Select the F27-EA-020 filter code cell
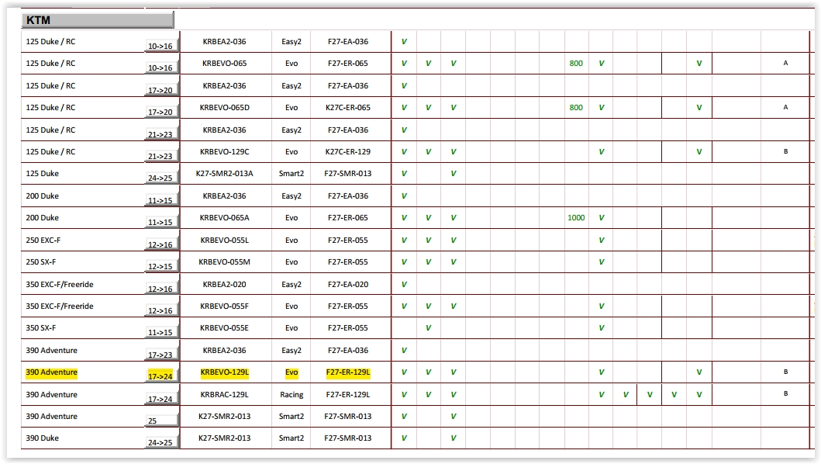 coord(348,285)
